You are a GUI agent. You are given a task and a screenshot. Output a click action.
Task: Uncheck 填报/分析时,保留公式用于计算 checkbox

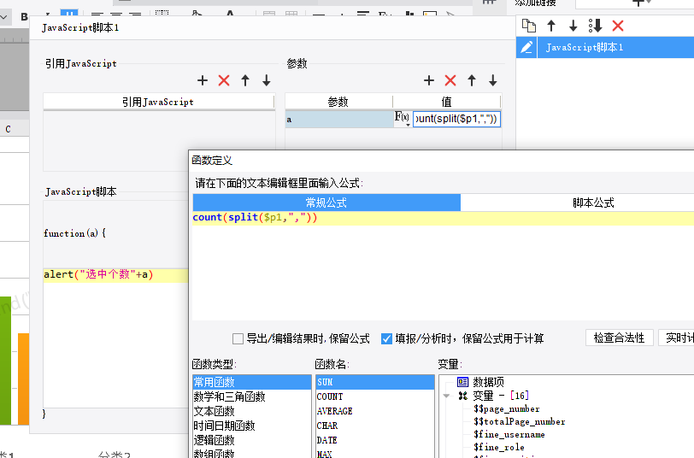[x=387, y=338]
